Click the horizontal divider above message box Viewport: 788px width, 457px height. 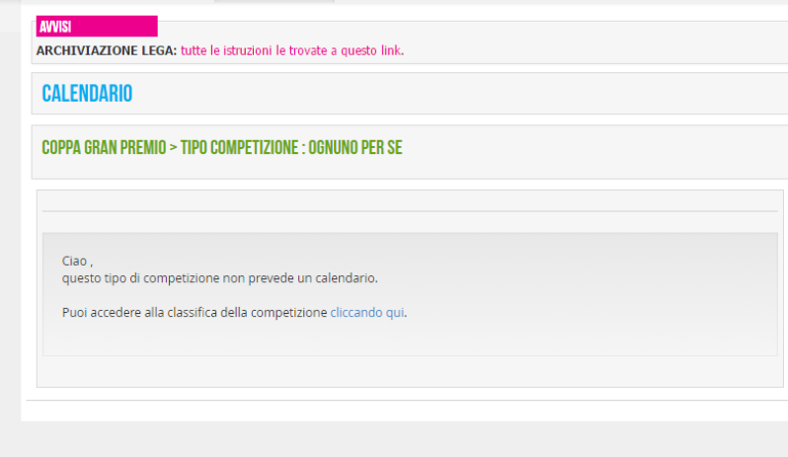[410, 211]
